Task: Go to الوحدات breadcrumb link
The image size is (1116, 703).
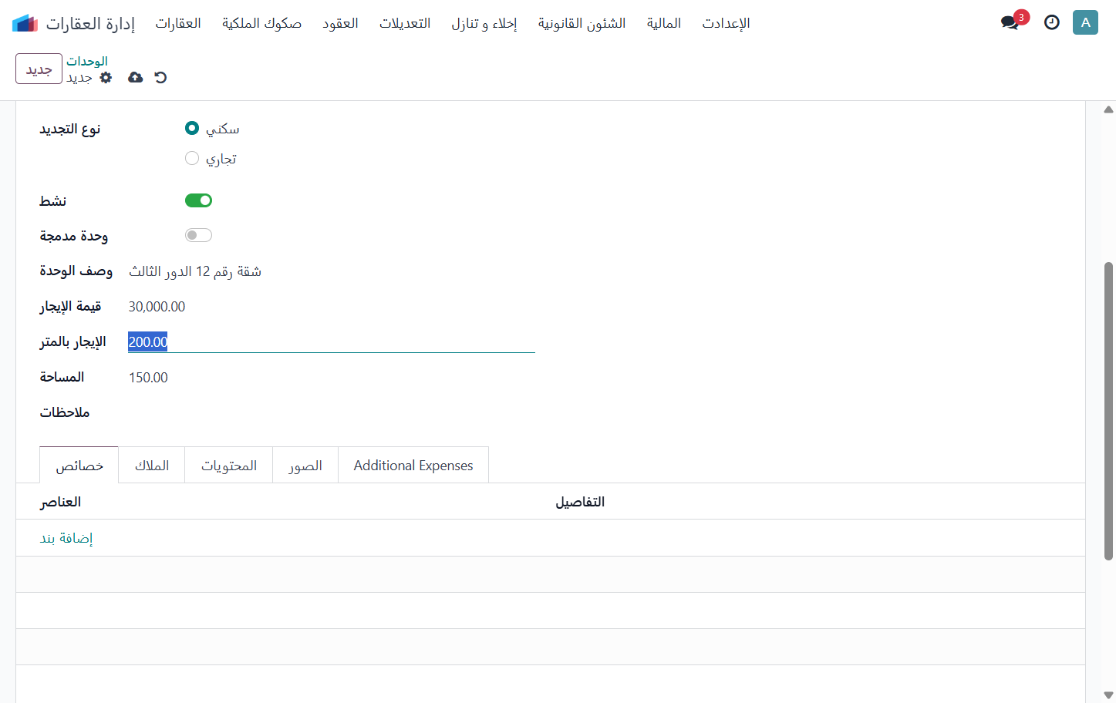Action: [87, 61]
